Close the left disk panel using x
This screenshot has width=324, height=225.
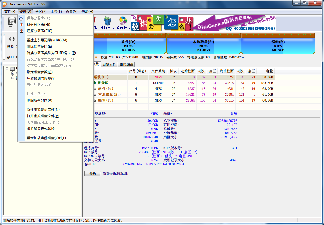click(x=5, y=34)
